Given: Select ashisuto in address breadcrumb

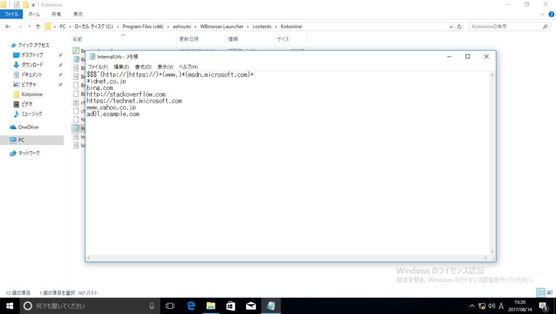Looking at the screenshot, I should pos(181,27).
